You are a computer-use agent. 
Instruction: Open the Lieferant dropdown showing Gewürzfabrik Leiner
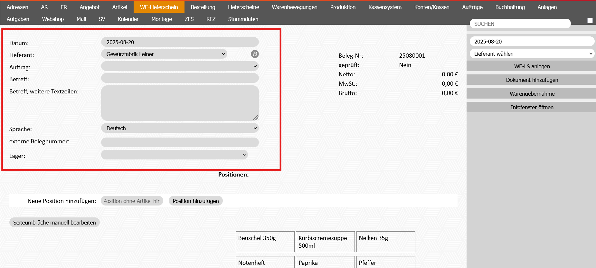(x=164, y=54)
